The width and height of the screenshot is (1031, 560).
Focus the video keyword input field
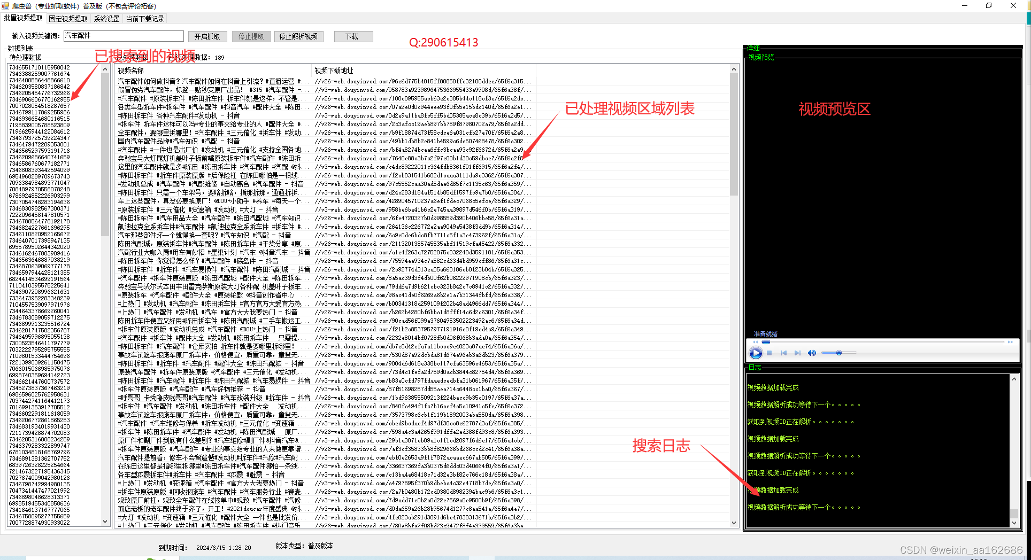tap(124, 36)
